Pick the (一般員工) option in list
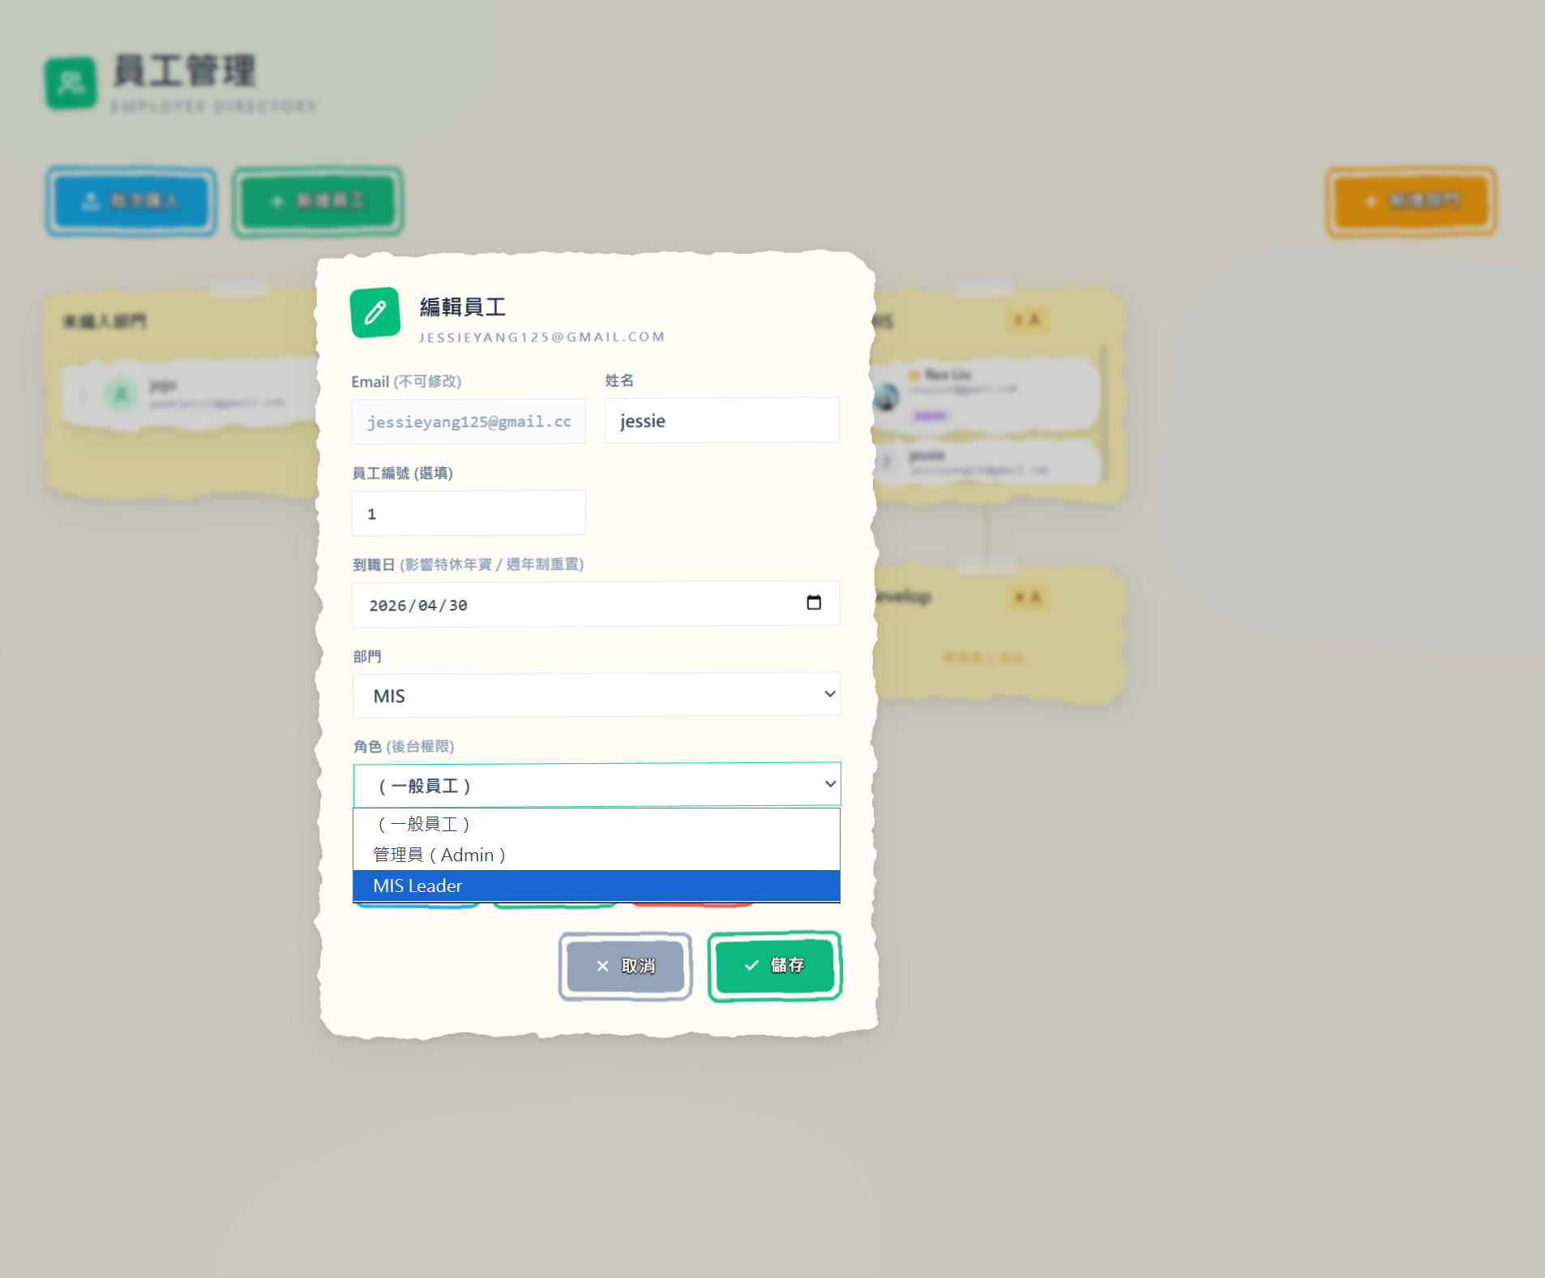Image resolution: width=1545 pixels, height=1278 pixels. pos(597,824)
